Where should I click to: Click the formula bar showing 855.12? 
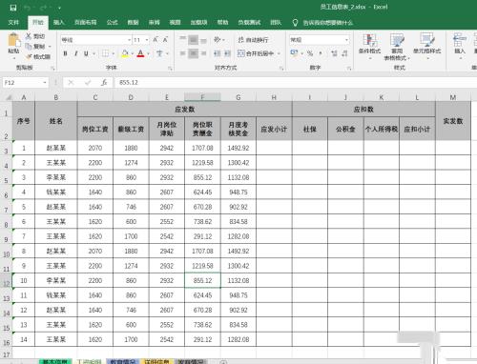coord(296,83)
